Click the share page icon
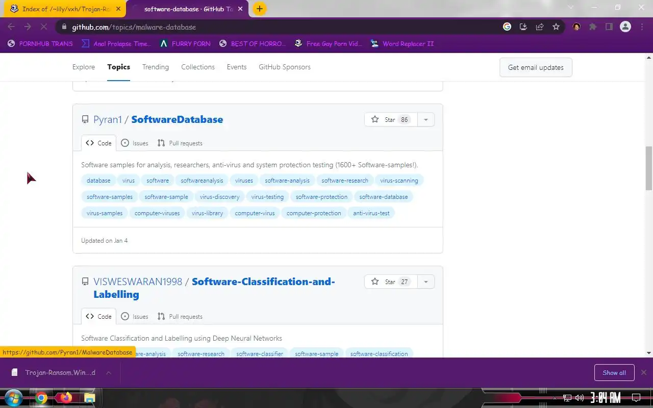Screen dimensions: 653x408 coord(540,27)
